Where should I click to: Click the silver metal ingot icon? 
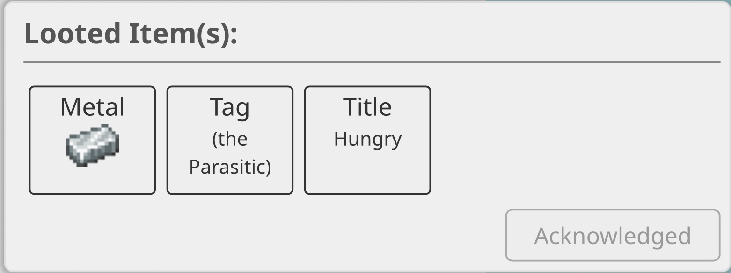[92, 145]
